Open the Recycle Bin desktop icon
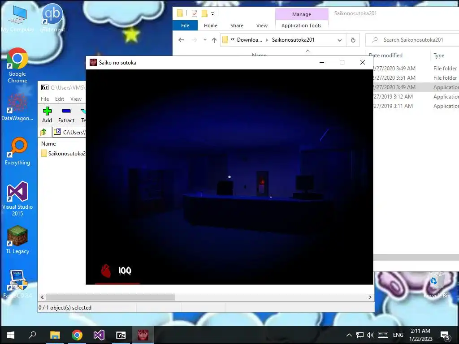459x344 pixels. 437,285
